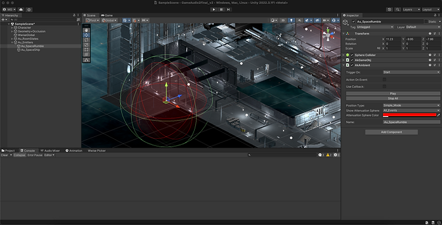Click the Stop All button
Screen dimensions: 442x225
pyautogui.click(x=393, y=99)
